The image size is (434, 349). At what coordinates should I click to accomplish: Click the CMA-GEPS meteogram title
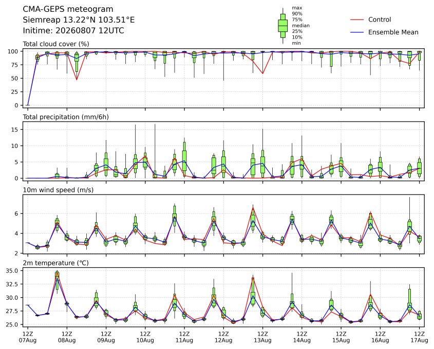pos(68,9)
